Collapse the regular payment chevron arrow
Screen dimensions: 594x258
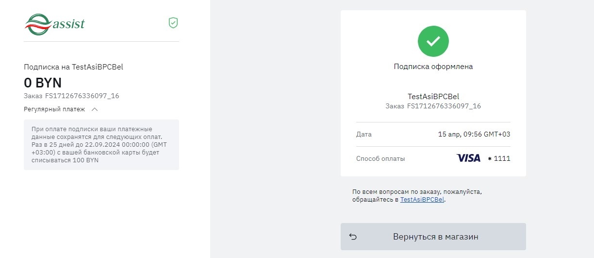pyautogui.click(x=95, y=109)
